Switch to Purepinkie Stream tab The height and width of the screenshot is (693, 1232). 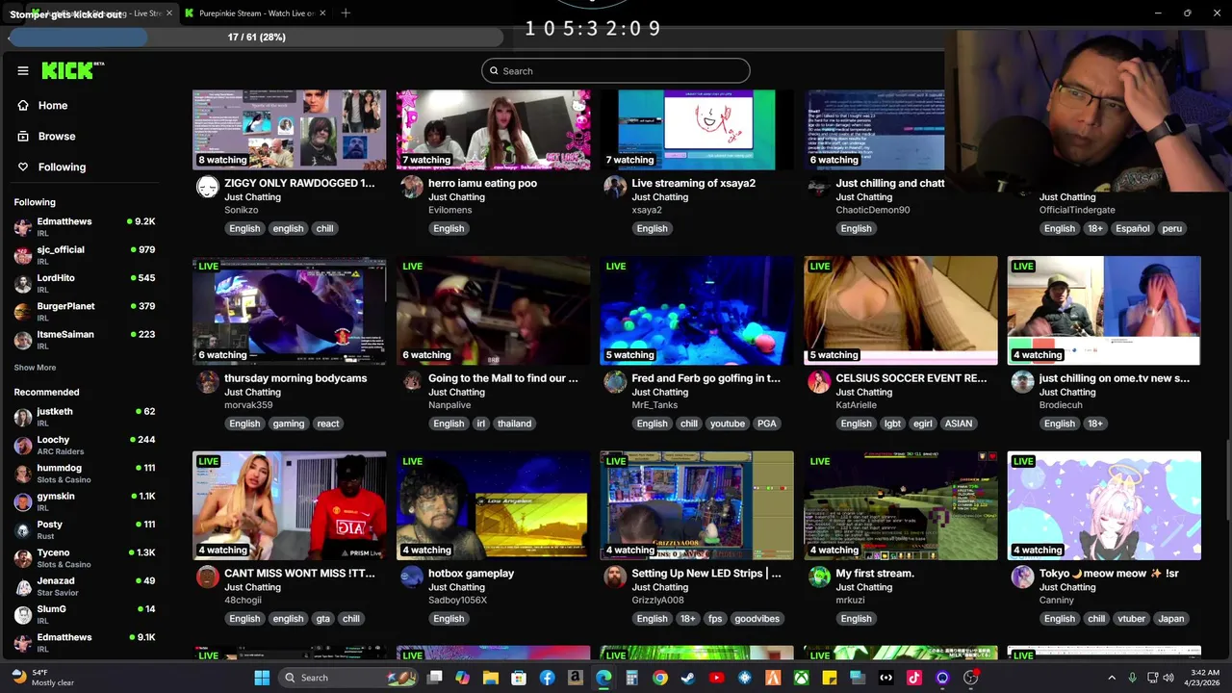click(254, 13)
